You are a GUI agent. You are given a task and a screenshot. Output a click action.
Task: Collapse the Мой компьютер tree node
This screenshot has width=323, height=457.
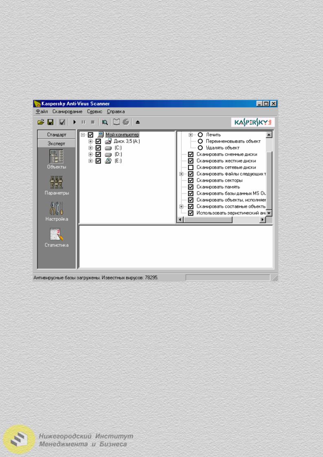click(83, 135)
